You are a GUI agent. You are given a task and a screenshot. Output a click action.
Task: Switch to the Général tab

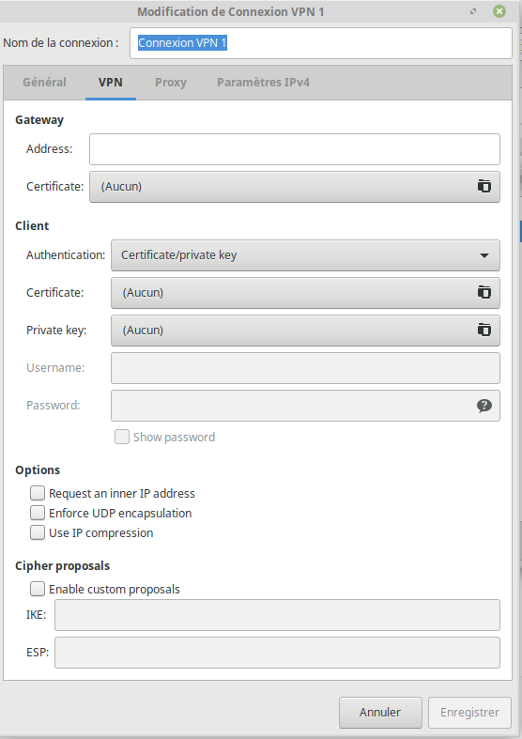44,83
